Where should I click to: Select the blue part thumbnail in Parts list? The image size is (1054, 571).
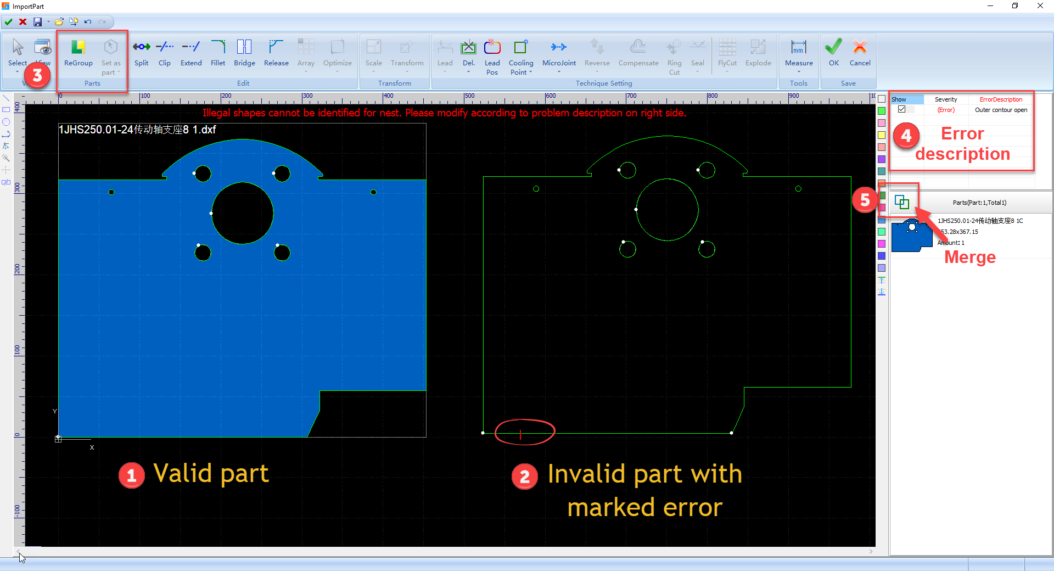[x=912, y=235]
